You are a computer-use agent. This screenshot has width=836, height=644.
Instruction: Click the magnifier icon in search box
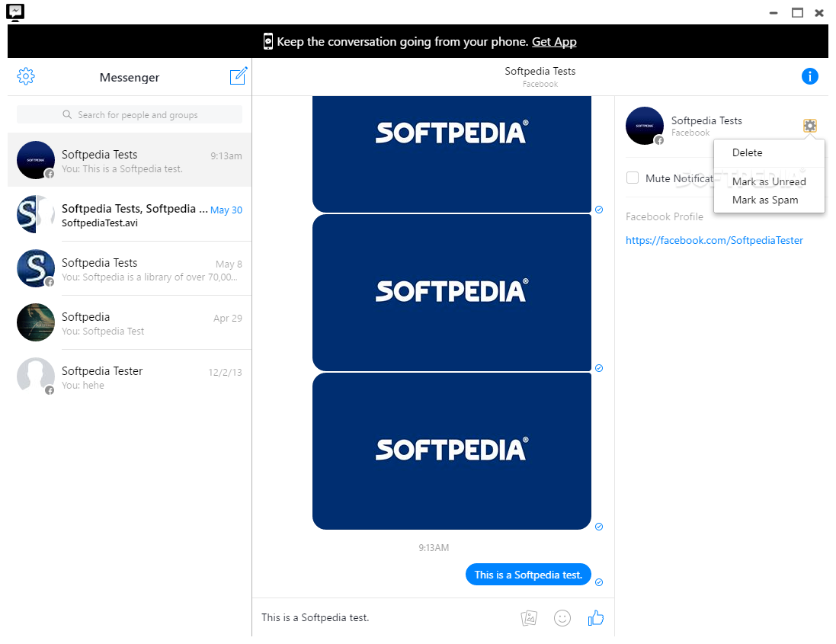(67, 114)
